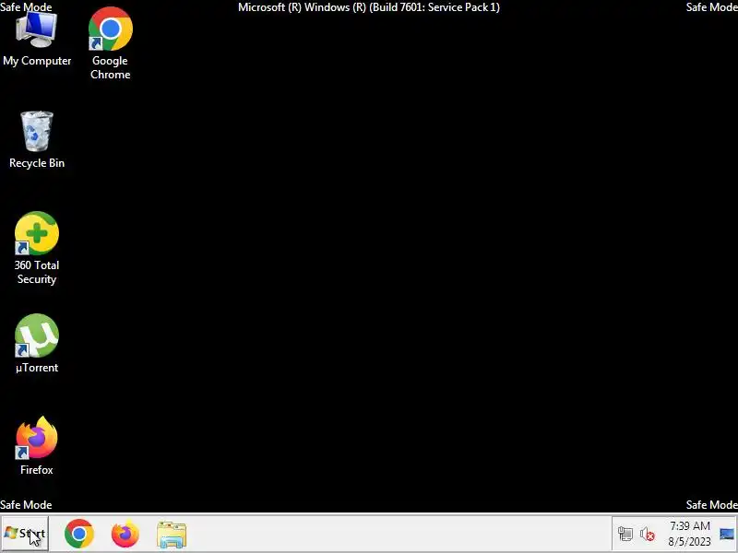Launch Chrome from the taskbar
The width and height of the screenshot is (738, 553).
[x=79, y=534]
